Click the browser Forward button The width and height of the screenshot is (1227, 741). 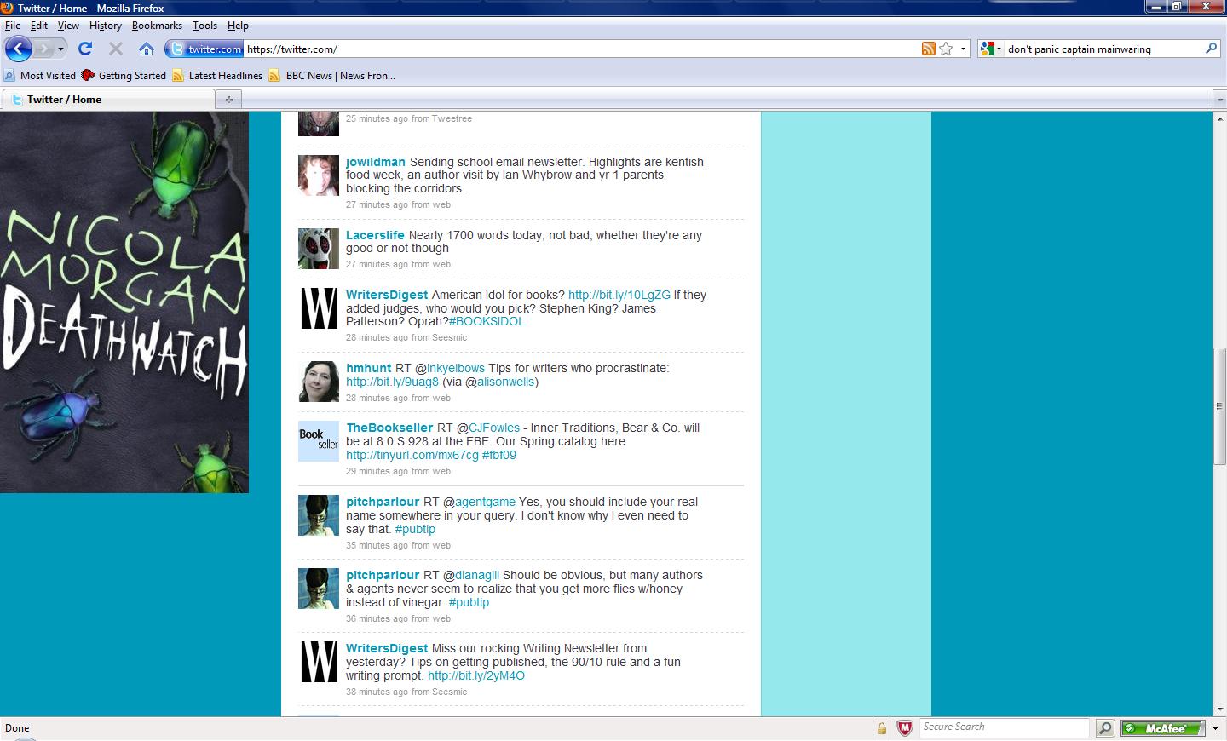(45, 49)
